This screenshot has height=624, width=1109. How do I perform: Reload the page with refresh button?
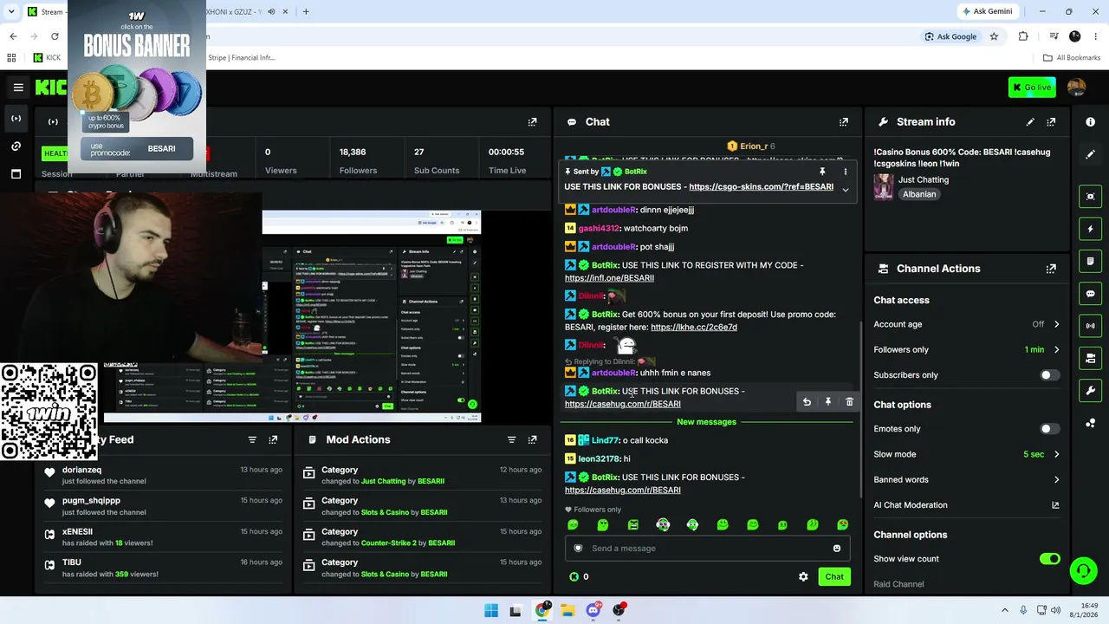[55, 36]
